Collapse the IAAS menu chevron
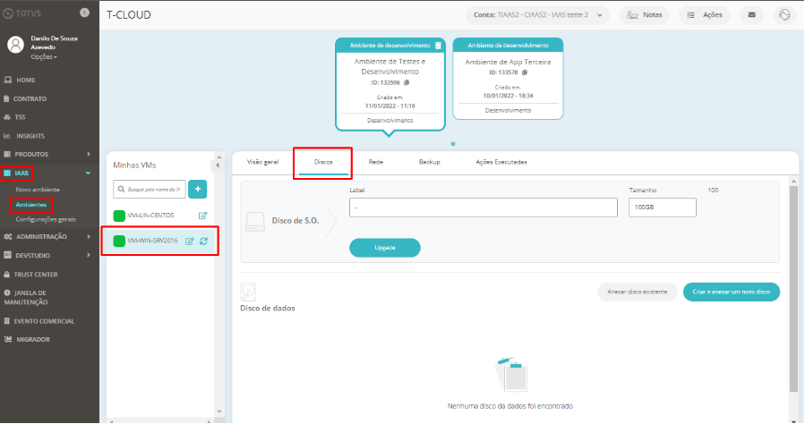 coord(88,174)
